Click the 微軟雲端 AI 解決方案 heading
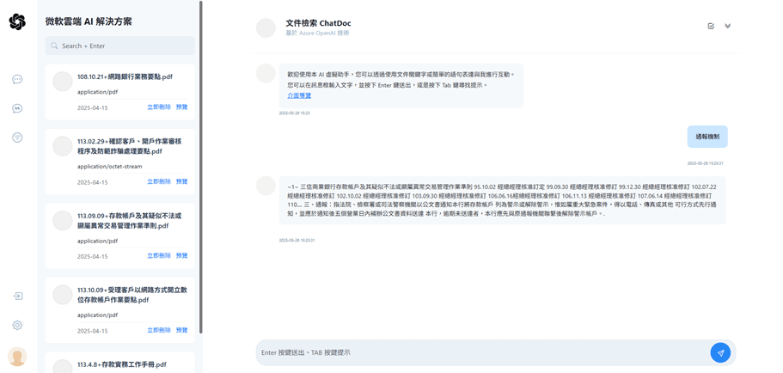The height and width of the screenshot is (373, 783). click(x=89, y=21)
